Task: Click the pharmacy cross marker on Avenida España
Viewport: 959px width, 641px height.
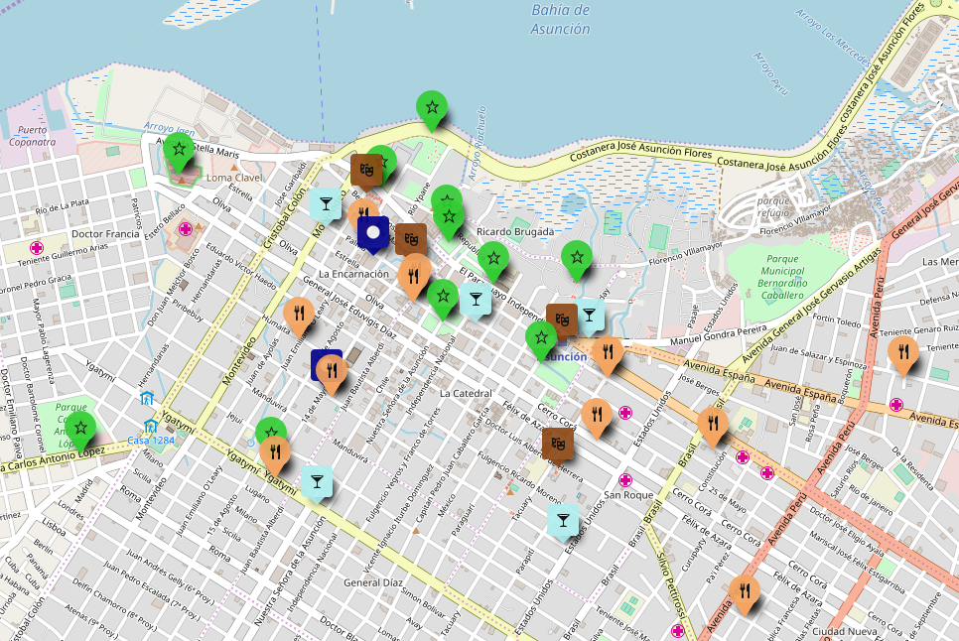Action: point(896,404)
